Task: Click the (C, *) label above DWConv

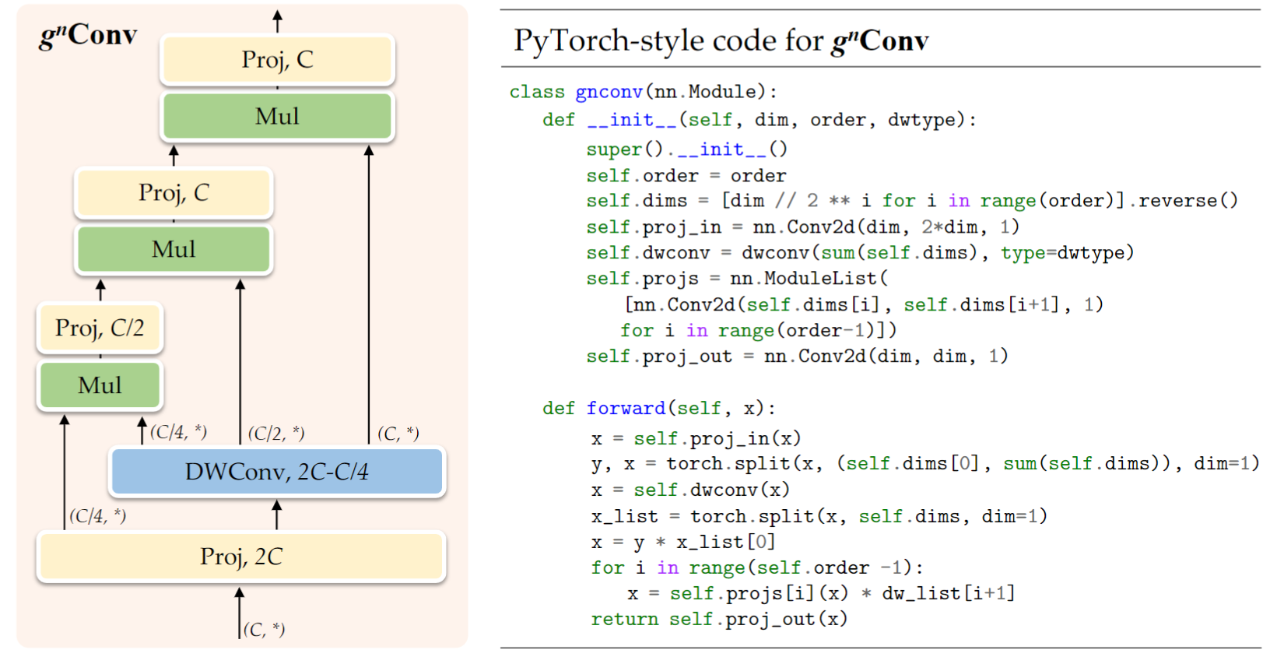Action: 398,433
